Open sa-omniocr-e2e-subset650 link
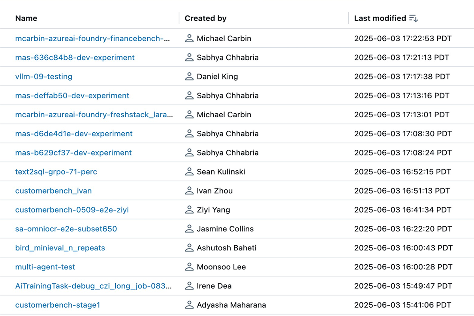474x316 pixels. click(x=66, y=229)
